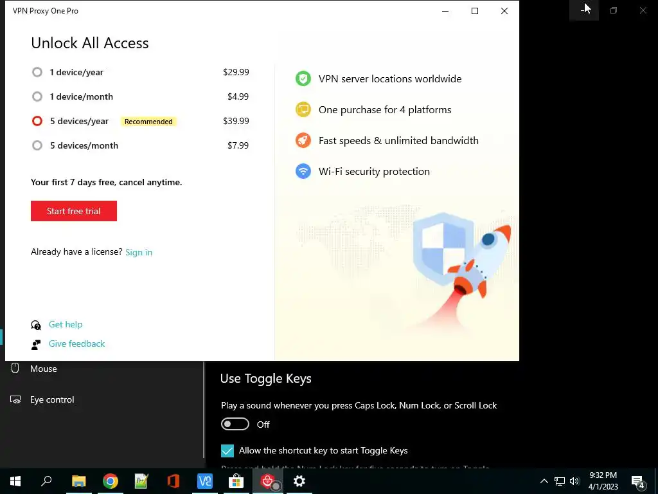Click the $4.99 price text

[x=238, y=96]
